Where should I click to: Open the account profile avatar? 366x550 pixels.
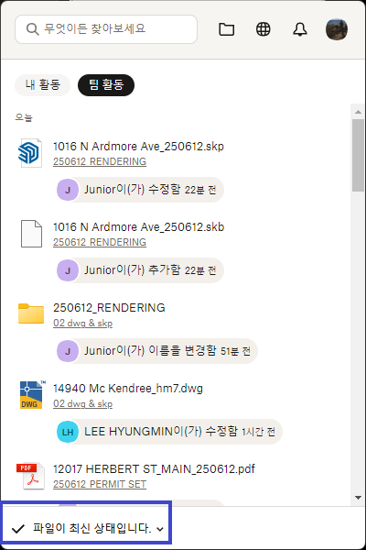pos(337,29)
